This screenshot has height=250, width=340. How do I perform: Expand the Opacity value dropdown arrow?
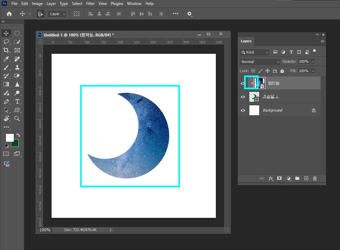[313, 62]
